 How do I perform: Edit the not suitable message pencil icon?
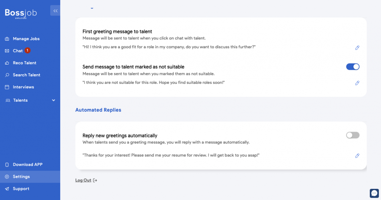[x=357, y=83]
